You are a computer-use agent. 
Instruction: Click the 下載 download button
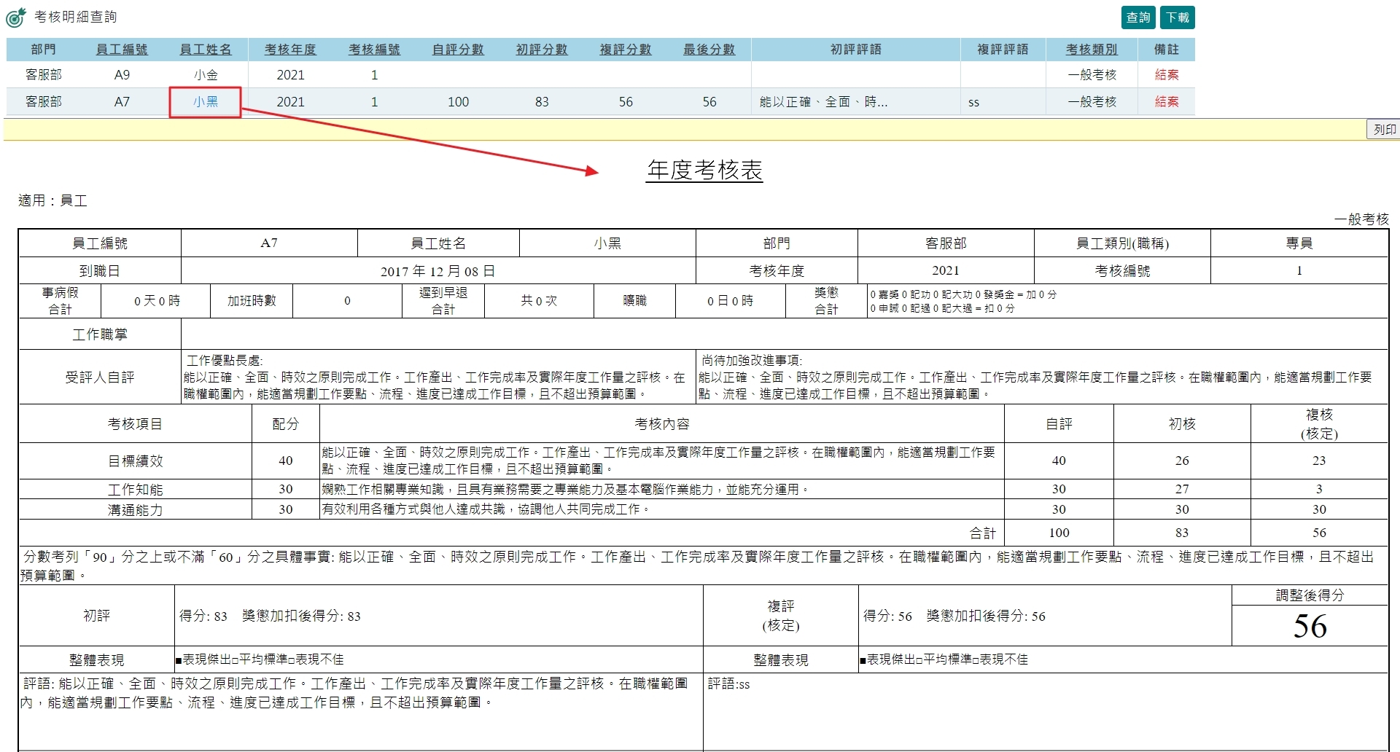click(x=1178, y=17)
